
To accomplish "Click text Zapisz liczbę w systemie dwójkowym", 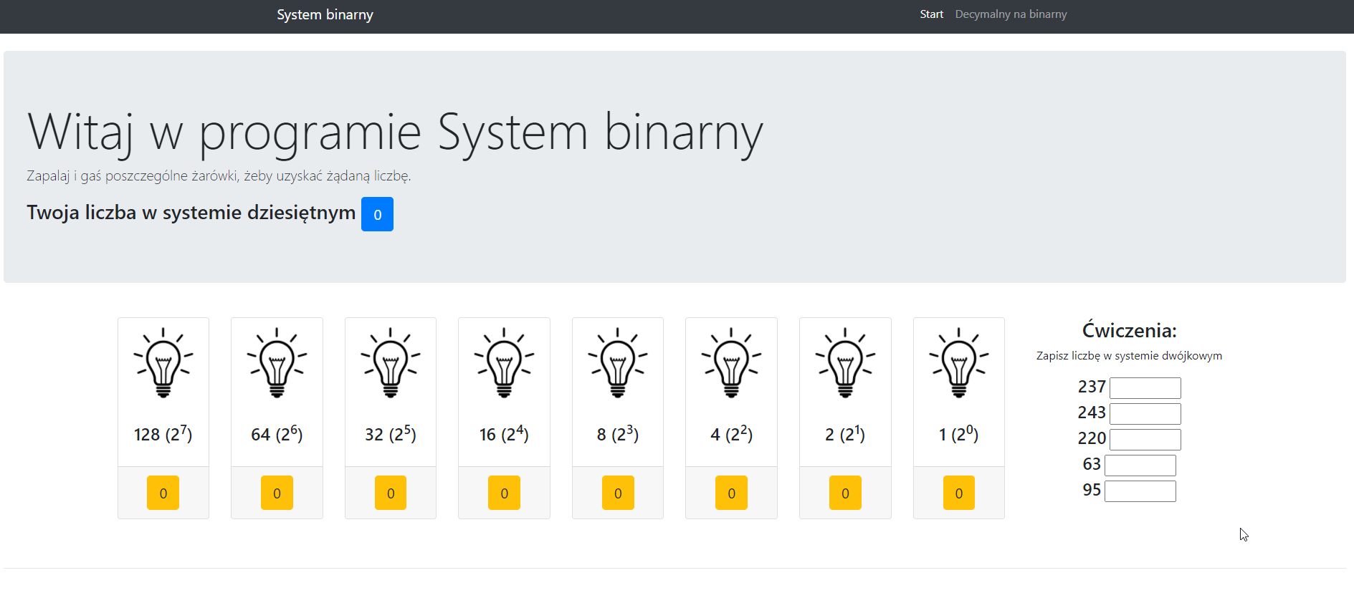I will pyautogui.click(x=1129, y=356).
